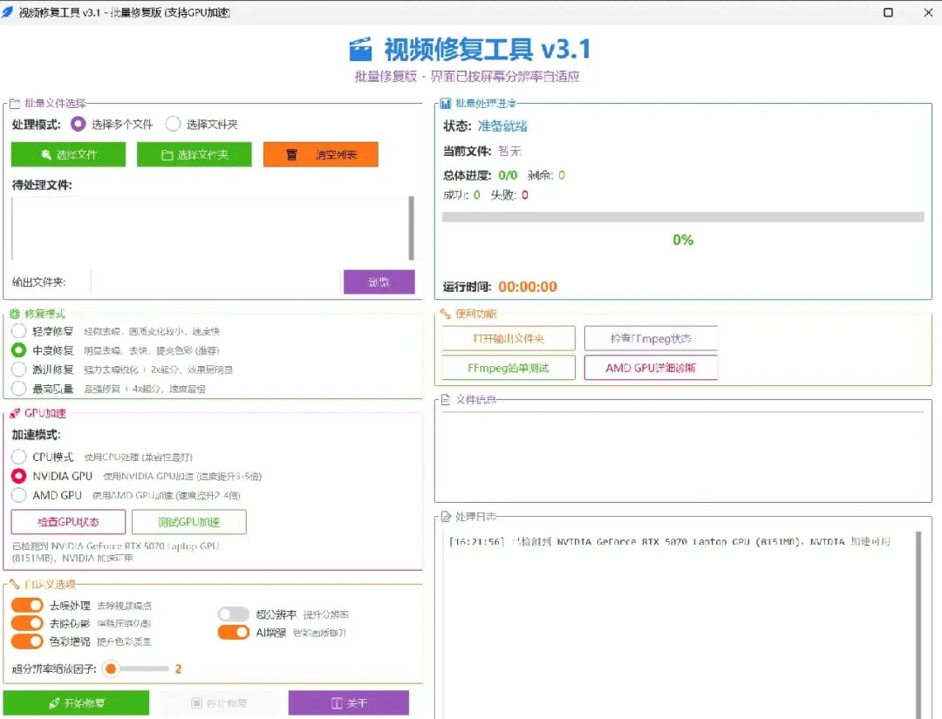Click 打开输出文件夹 button
942x719 pixels.
pos(509,338)
